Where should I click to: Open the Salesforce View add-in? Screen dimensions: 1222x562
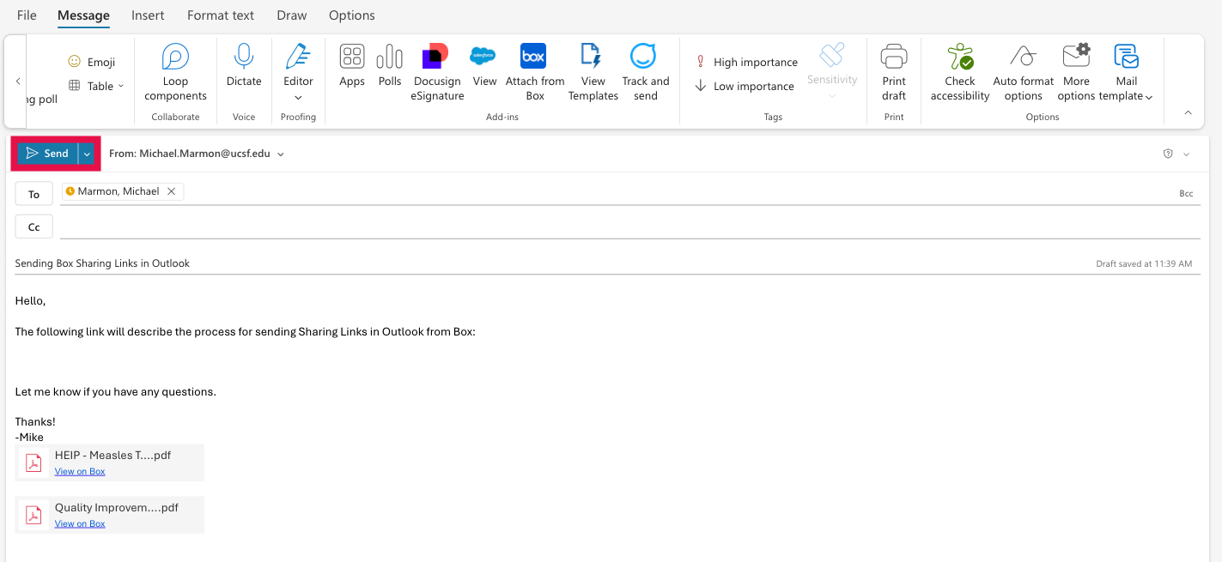(x=484, y=66)
